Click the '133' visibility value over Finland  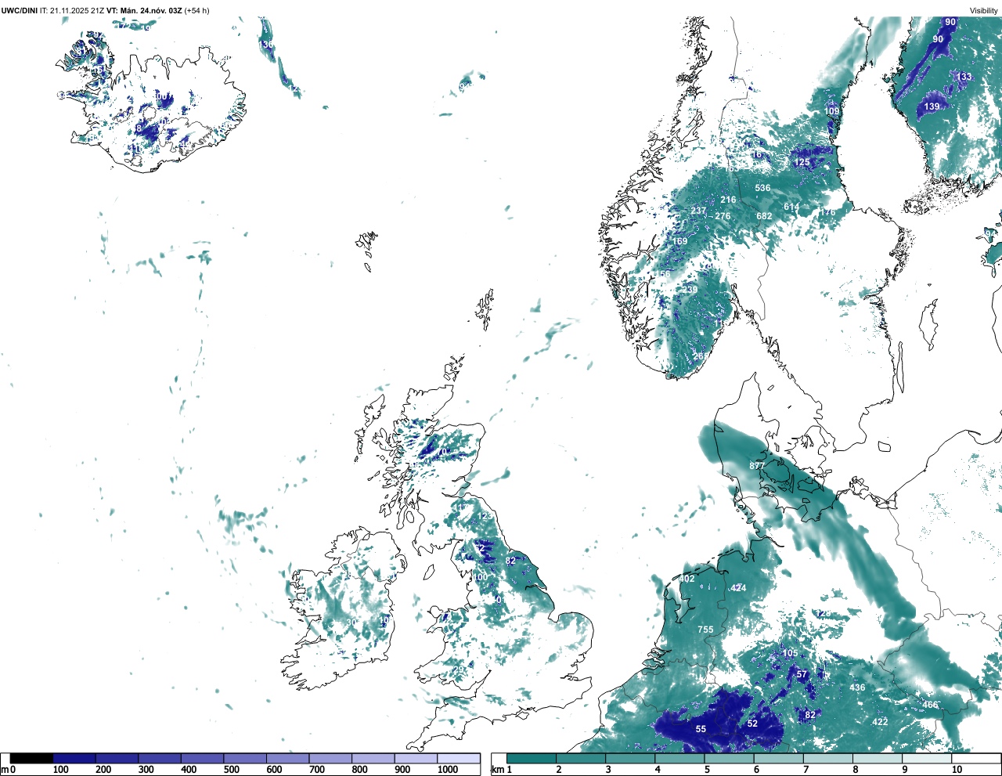(x=964, y=77)
